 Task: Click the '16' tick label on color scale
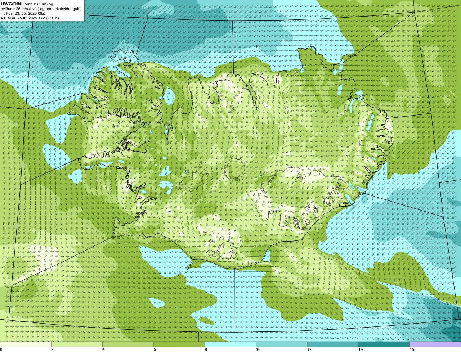(x=412, y=349)
